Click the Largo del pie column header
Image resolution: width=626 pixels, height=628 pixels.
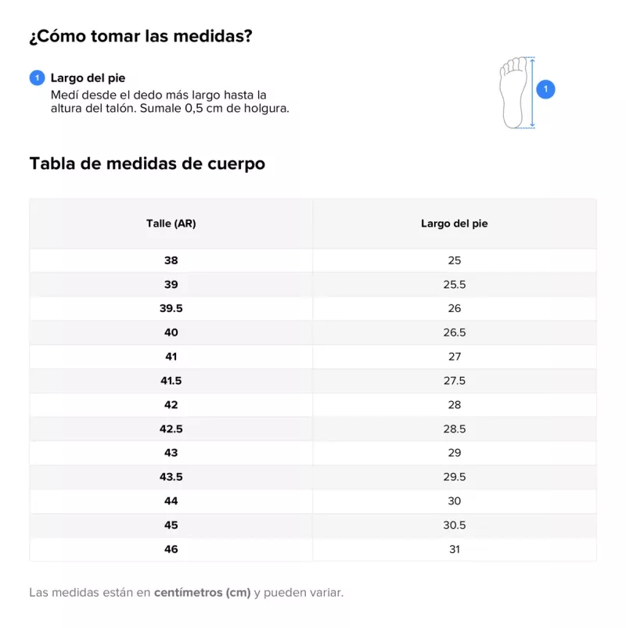coord(454,224)
